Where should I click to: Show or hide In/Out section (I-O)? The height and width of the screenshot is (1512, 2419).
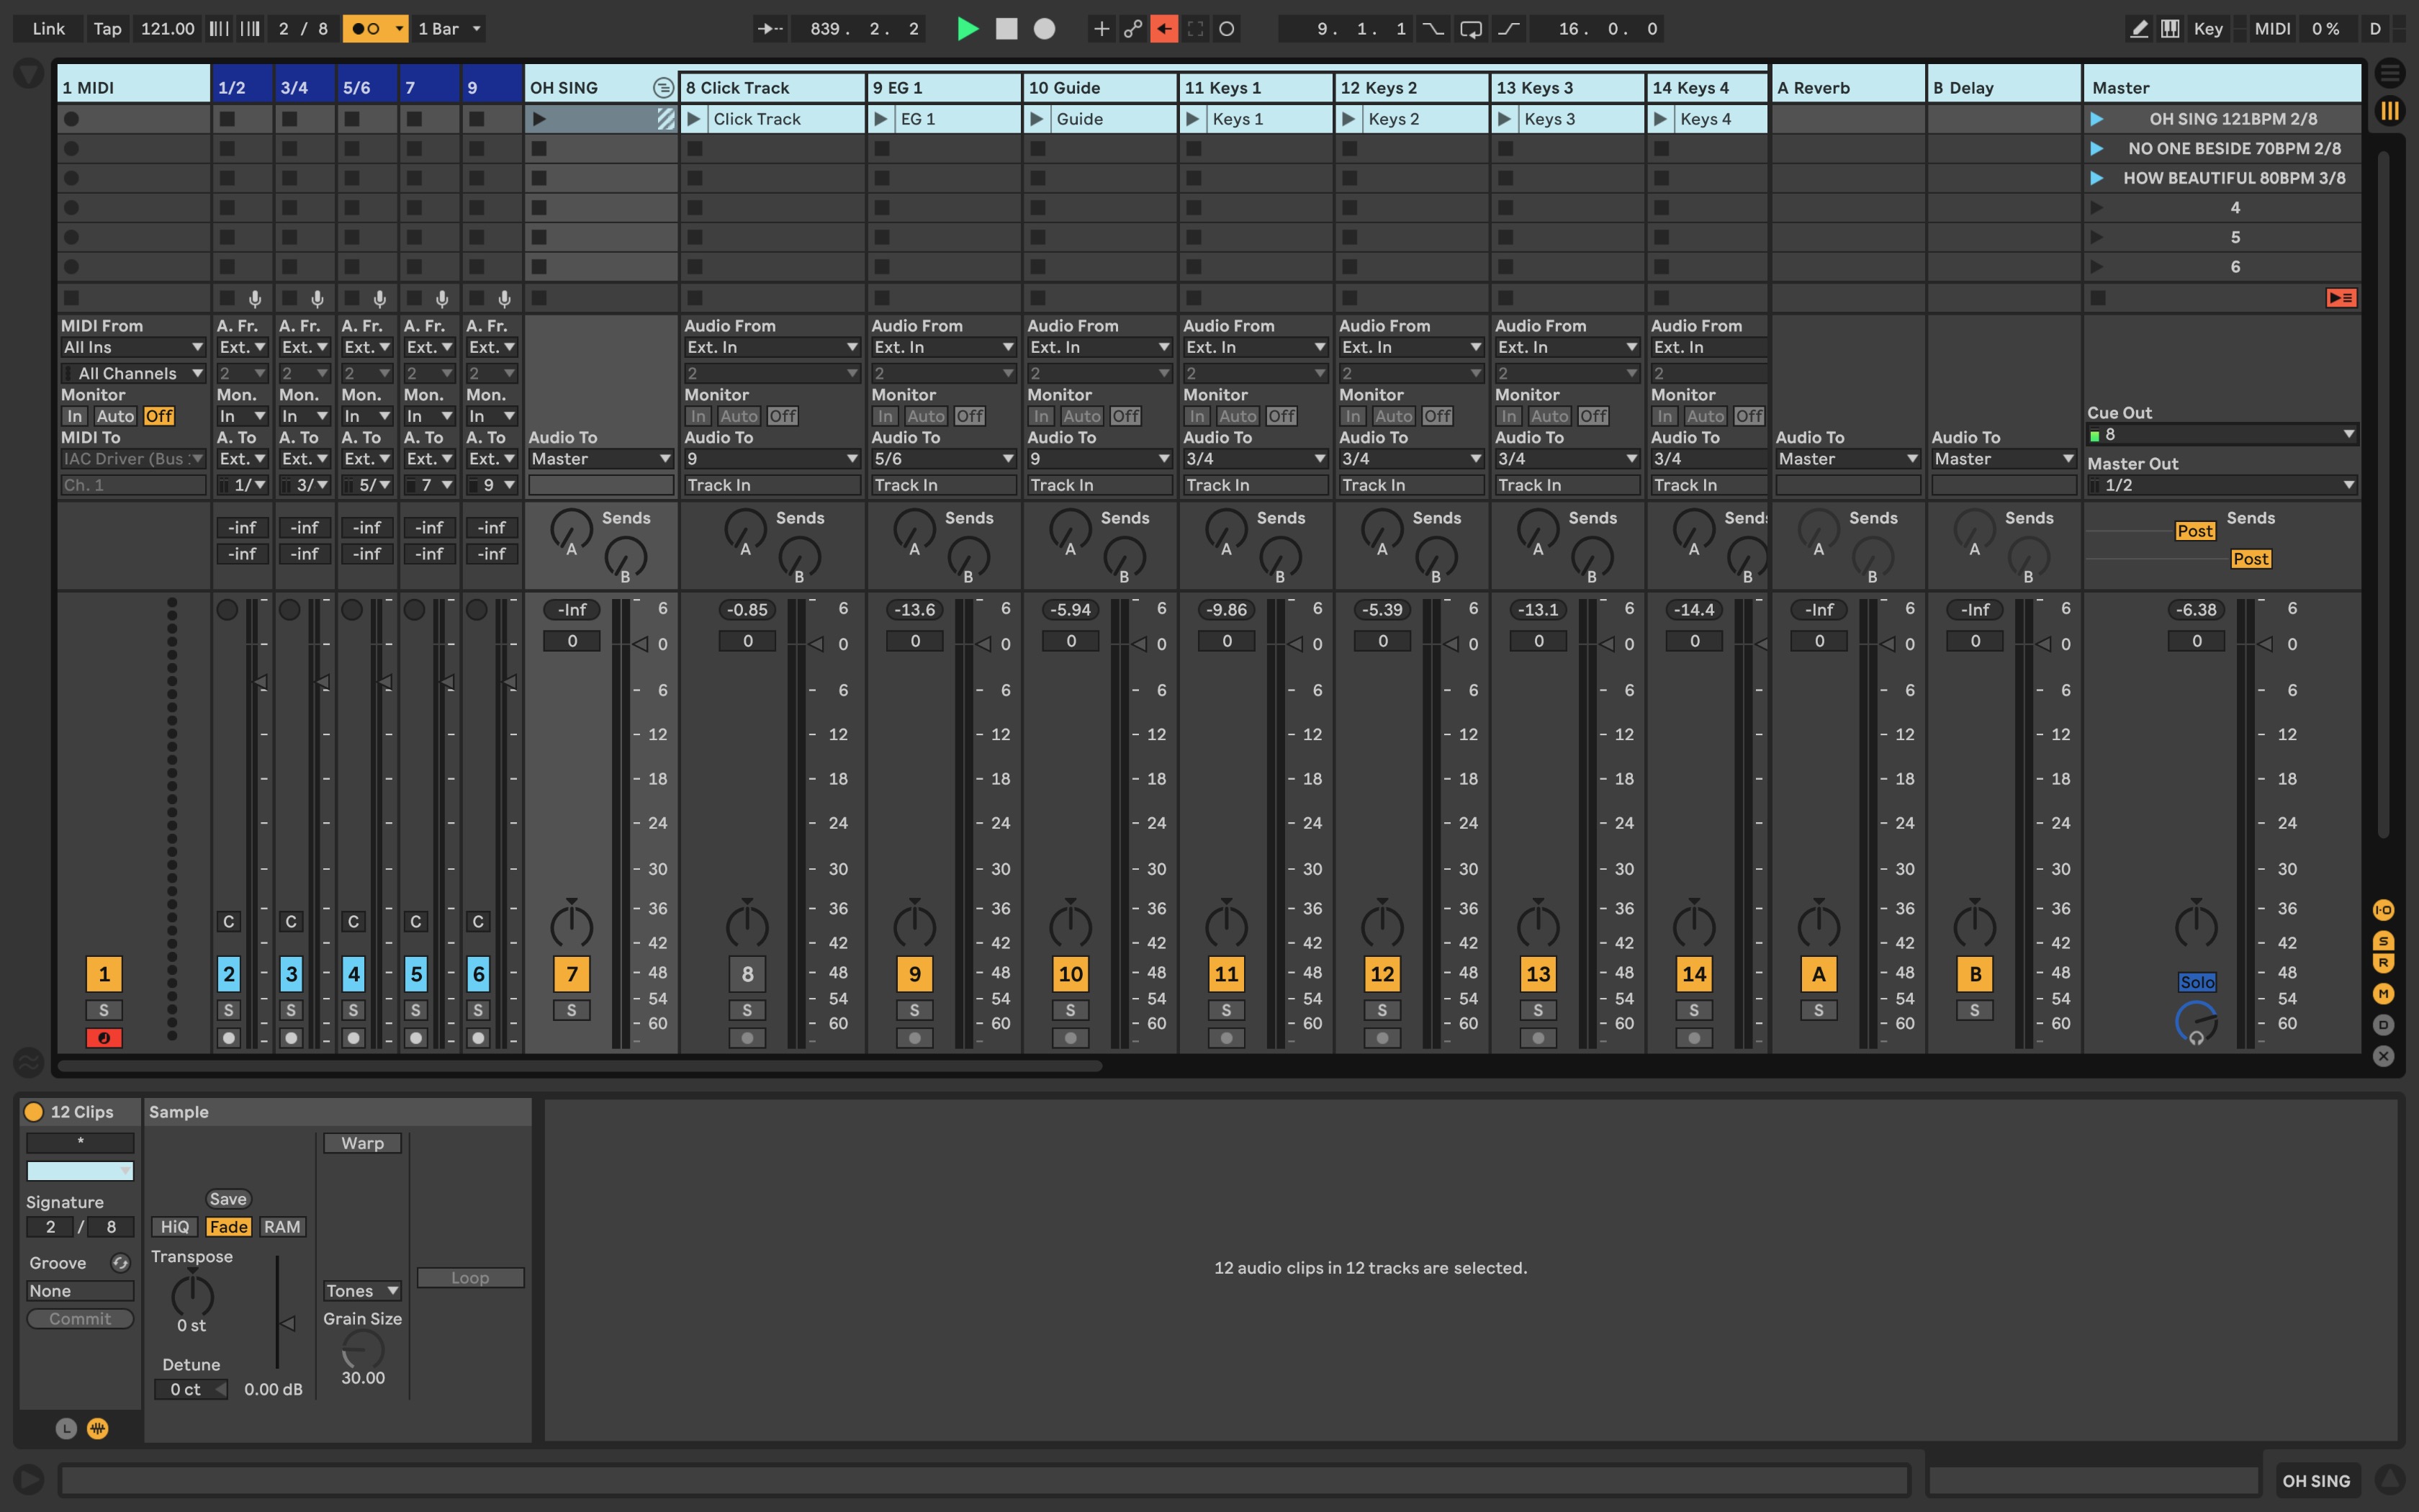[x=2383, y=910]
